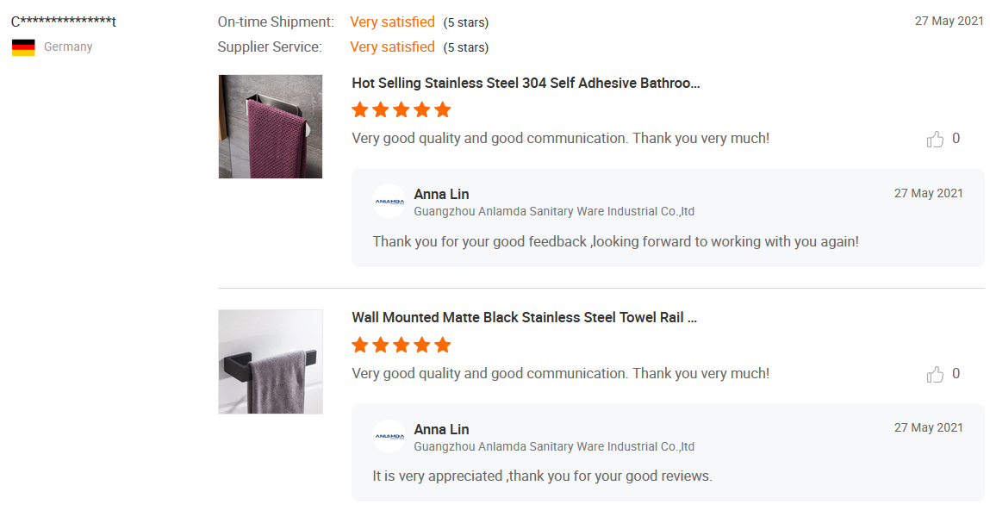The height and width of the screenshot is (517, 990).
Task: Click the thumbs-up icon on the first review
Action: [x=935, y=140]
